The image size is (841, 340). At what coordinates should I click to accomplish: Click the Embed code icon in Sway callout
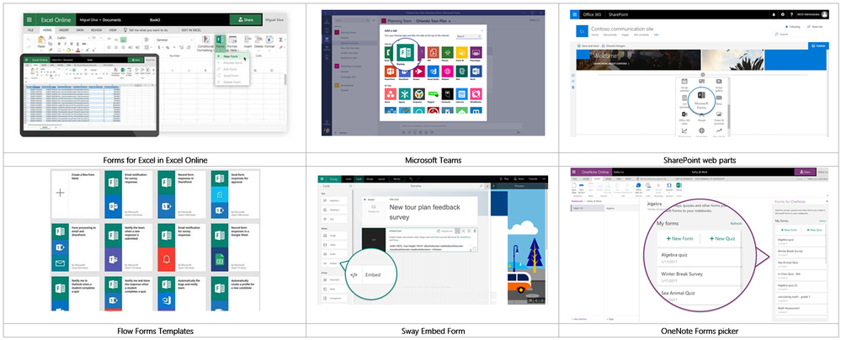tap(354, 275)
